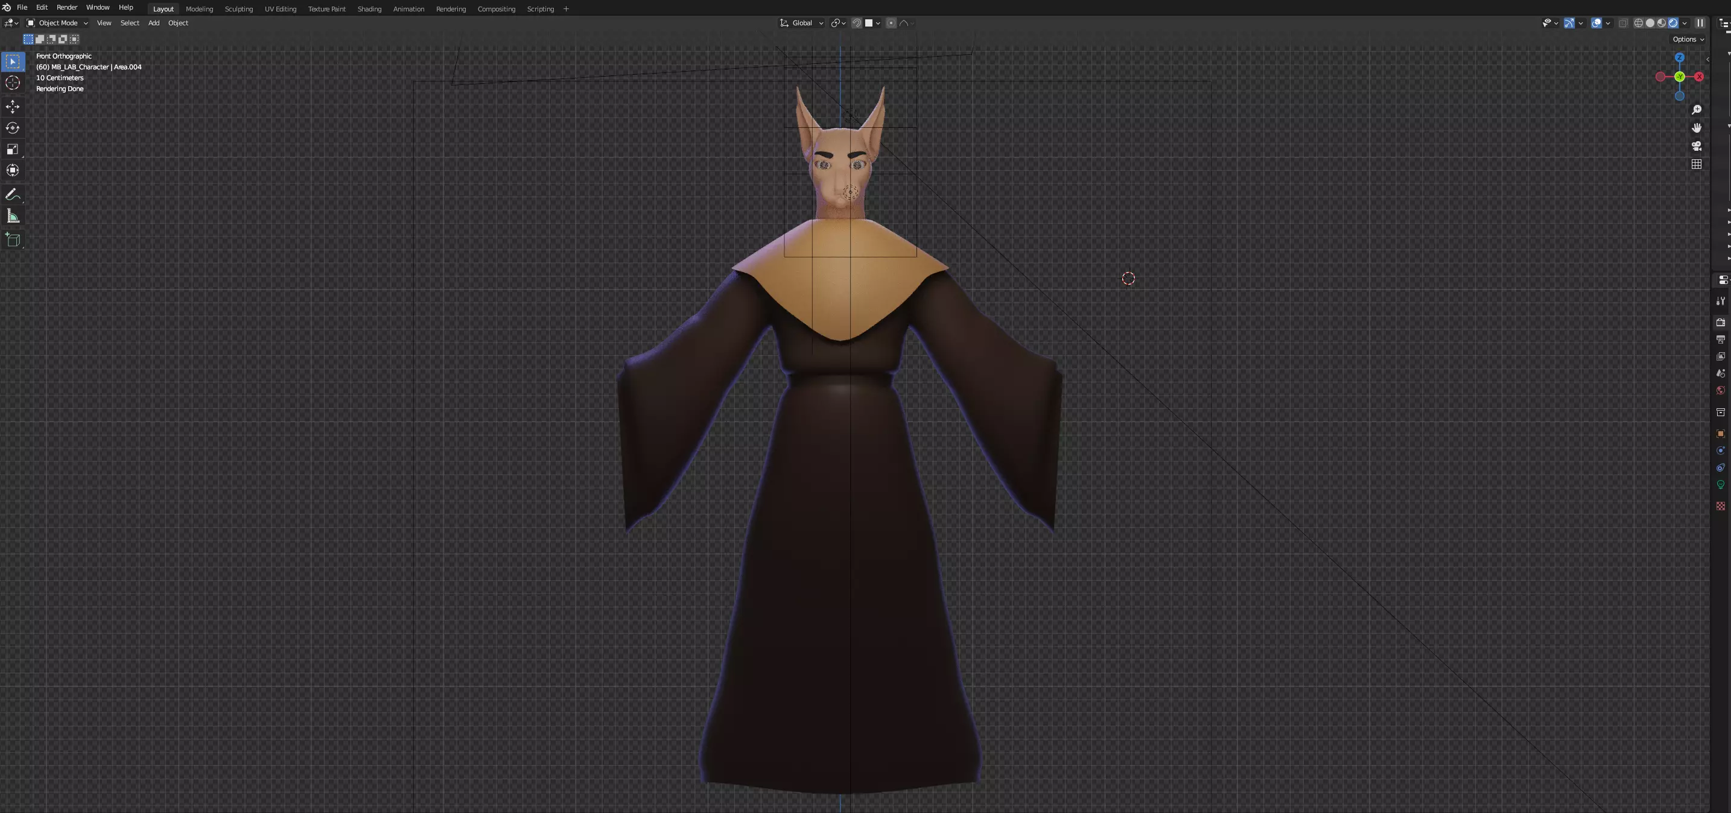Image resolution: width=1731 pixels, height=813 pixels.
Task: Open the Render menu
Action: (66, 7)
